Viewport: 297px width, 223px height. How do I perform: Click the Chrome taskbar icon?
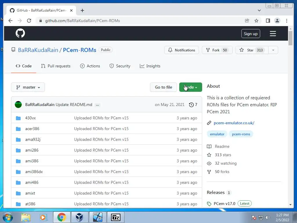coord(61,217)
